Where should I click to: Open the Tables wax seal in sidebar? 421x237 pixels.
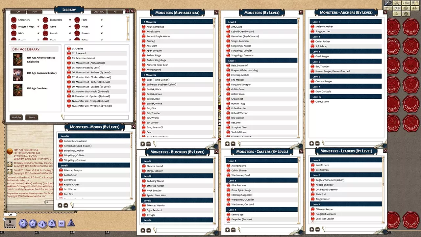[x=410, y=46]
